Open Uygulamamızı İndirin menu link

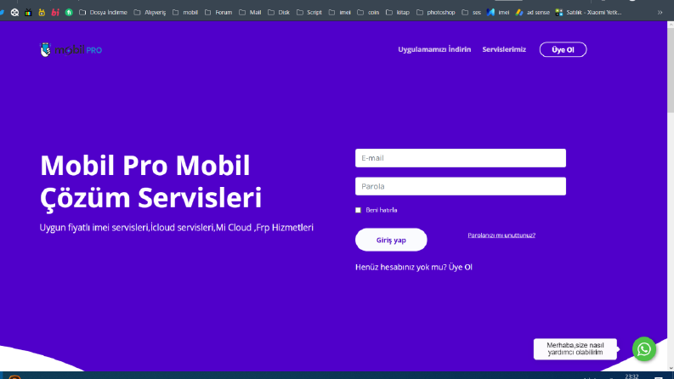(x=434, y=49)
